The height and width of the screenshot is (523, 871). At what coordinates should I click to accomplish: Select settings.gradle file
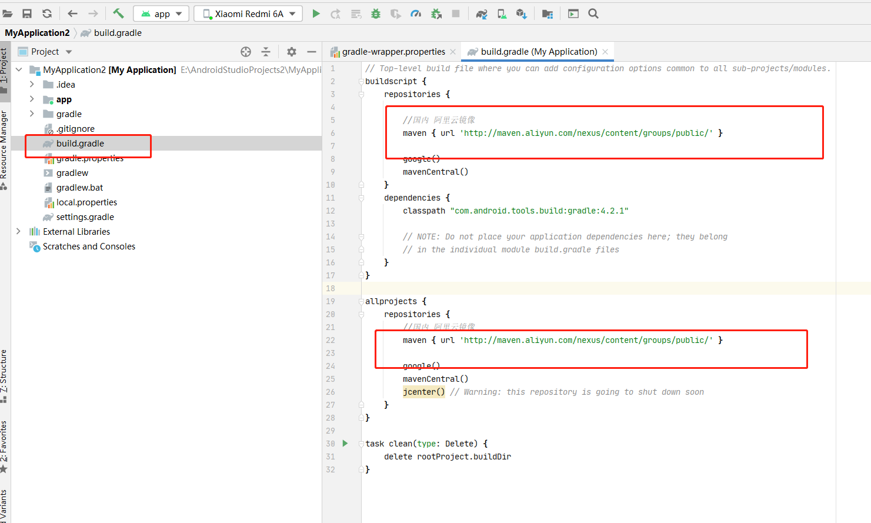tap(85, 217)
